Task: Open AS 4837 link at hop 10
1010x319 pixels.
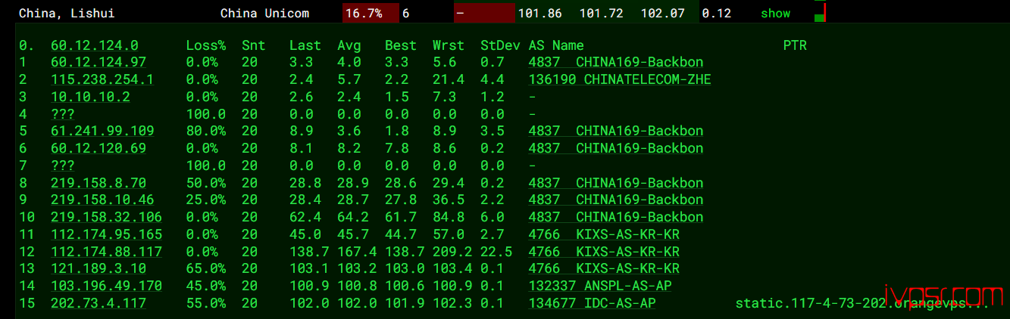Action: point(616,217)
